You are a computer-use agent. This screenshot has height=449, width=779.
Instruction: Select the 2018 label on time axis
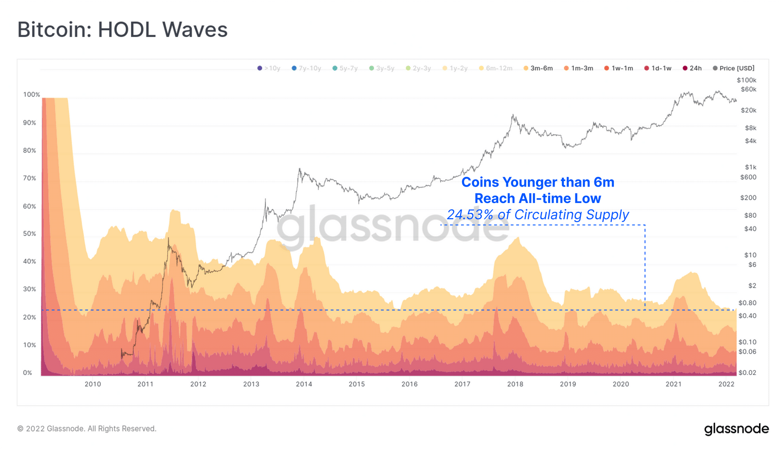[x=515, y=384]
